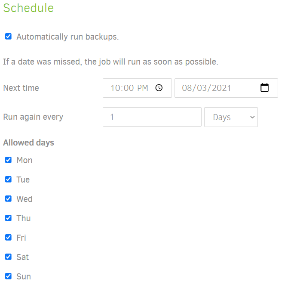
Task: Toggle the Wed checkbox
Action: click(x=8, y=199)
